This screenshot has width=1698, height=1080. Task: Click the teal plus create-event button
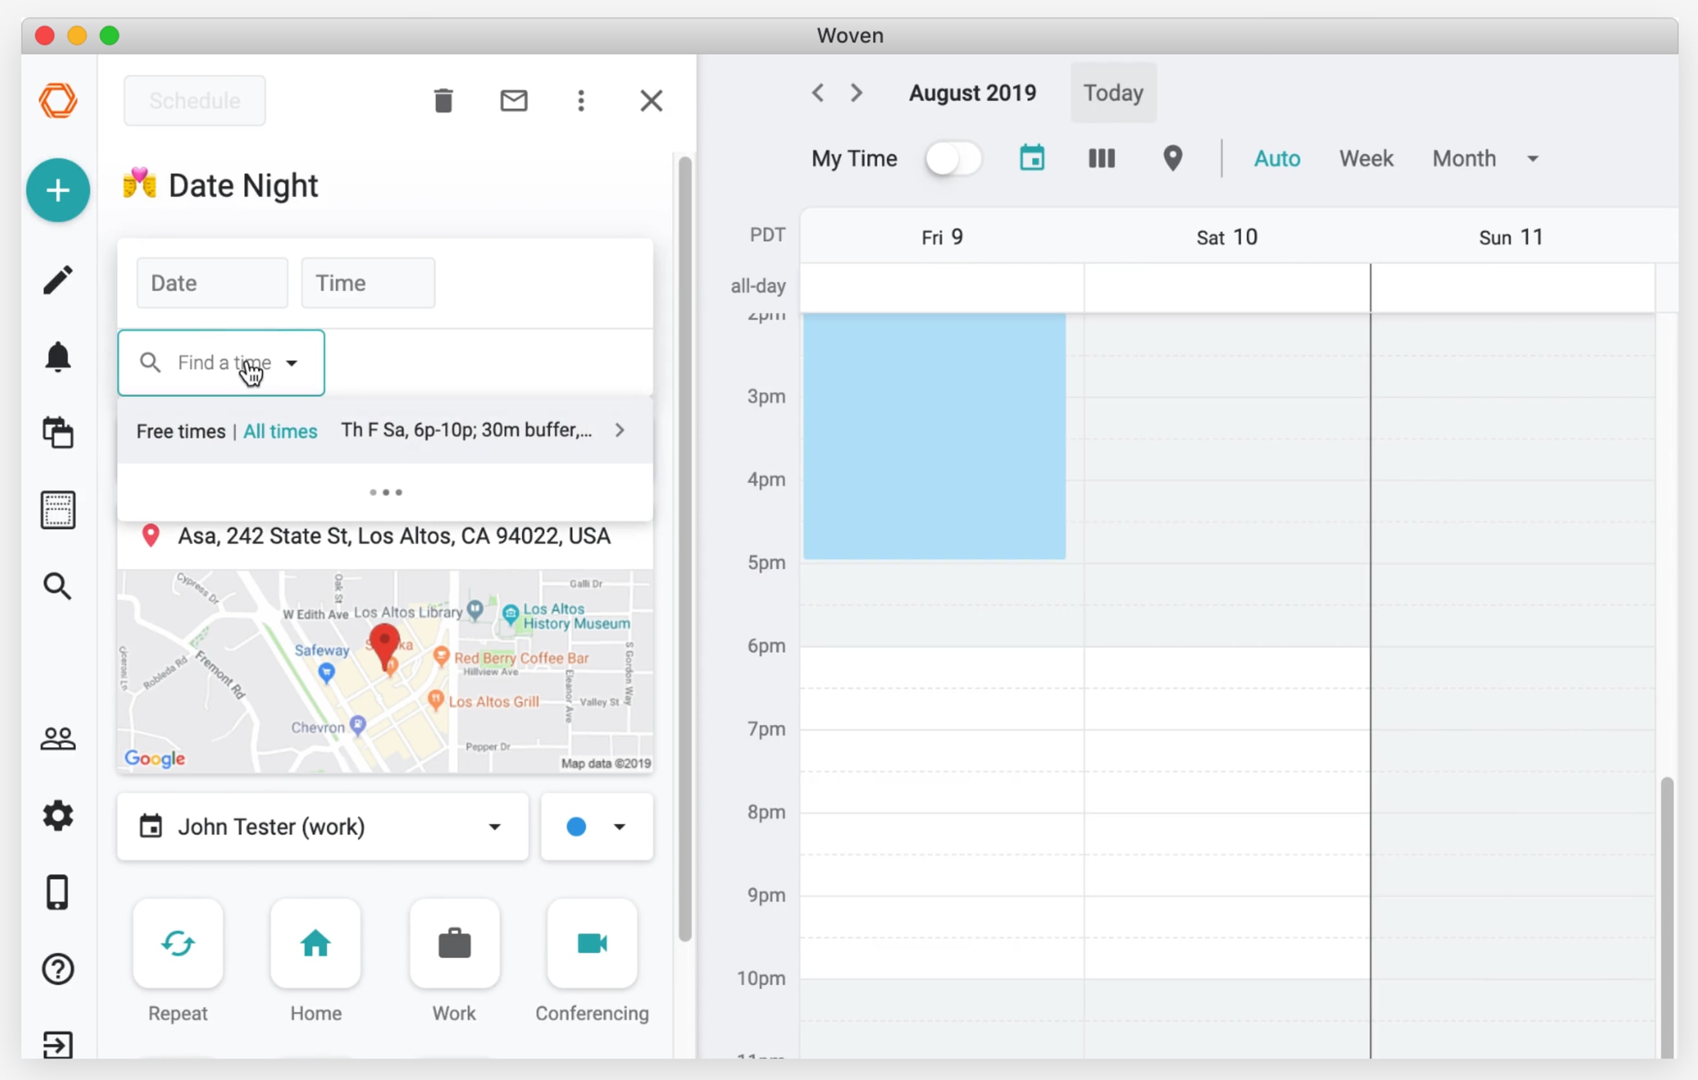58,190
